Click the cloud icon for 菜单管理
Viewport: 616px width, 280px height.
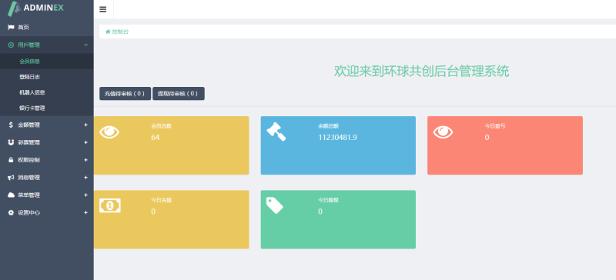[x=11, y=195]
